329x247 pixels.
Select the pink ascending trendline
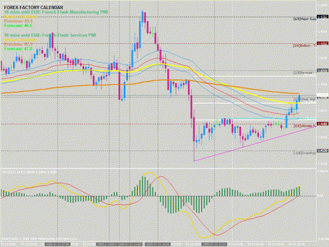click(x=255, y=144)
